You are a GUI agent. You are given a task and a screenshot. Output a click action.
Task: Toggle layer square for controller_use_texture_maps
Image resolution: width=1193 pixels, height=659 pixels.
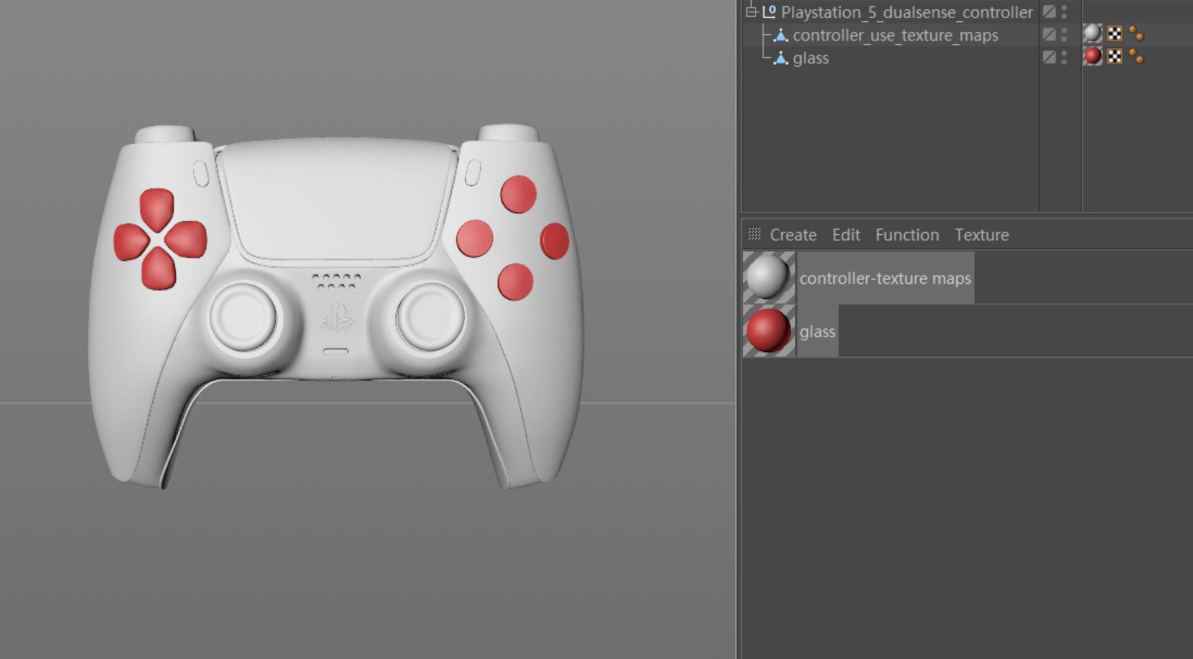coord(1049,34)
